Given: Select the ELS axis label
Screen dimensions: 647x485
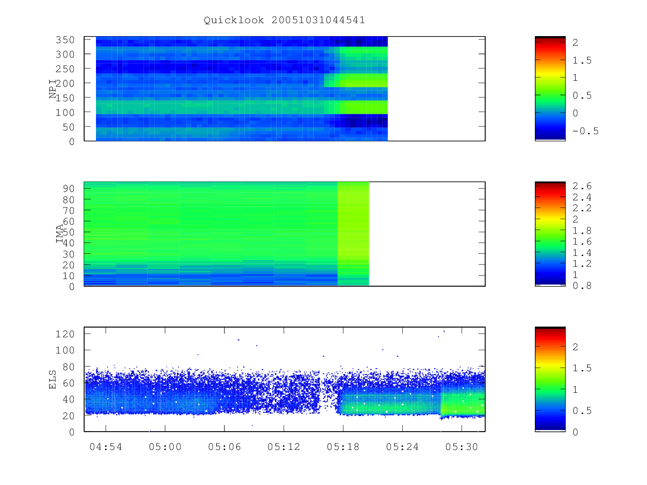Looking at the screenshot, I should [x=53, y=379].
